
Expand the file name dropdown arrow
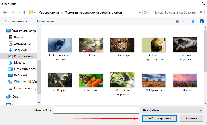pyautogui.click(x=136, y=110)
